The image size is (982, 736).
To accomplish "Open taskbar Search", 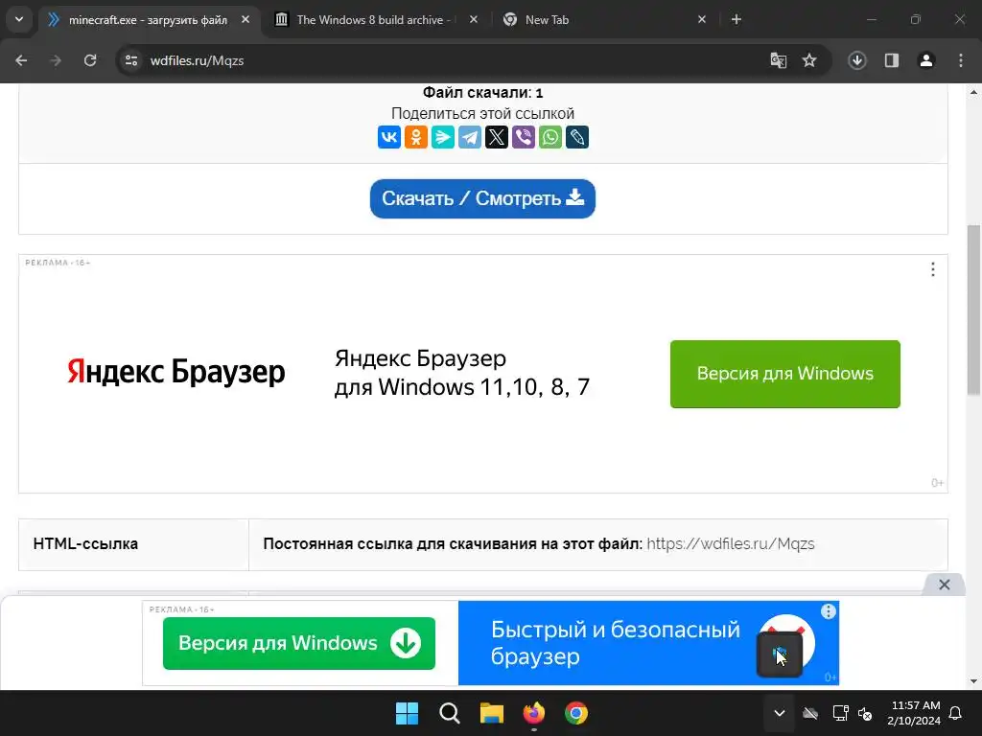I will click(x=450, y=713).
